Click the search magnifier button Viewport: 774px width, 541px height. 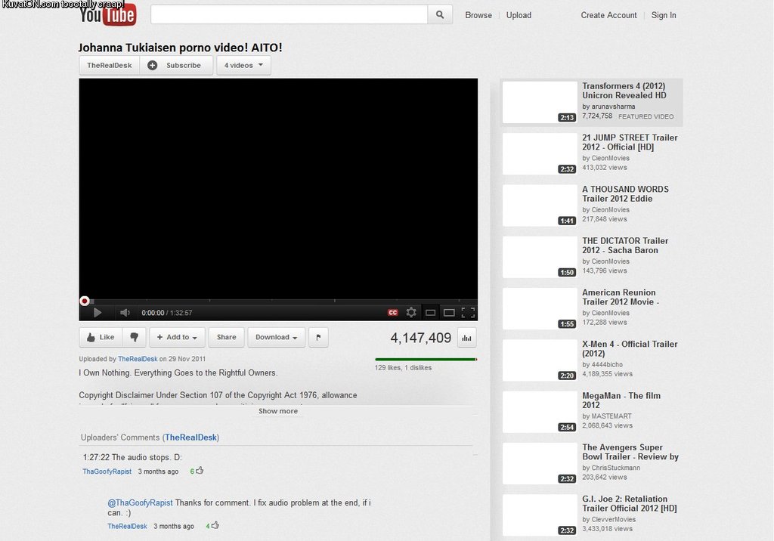(440, 15)
